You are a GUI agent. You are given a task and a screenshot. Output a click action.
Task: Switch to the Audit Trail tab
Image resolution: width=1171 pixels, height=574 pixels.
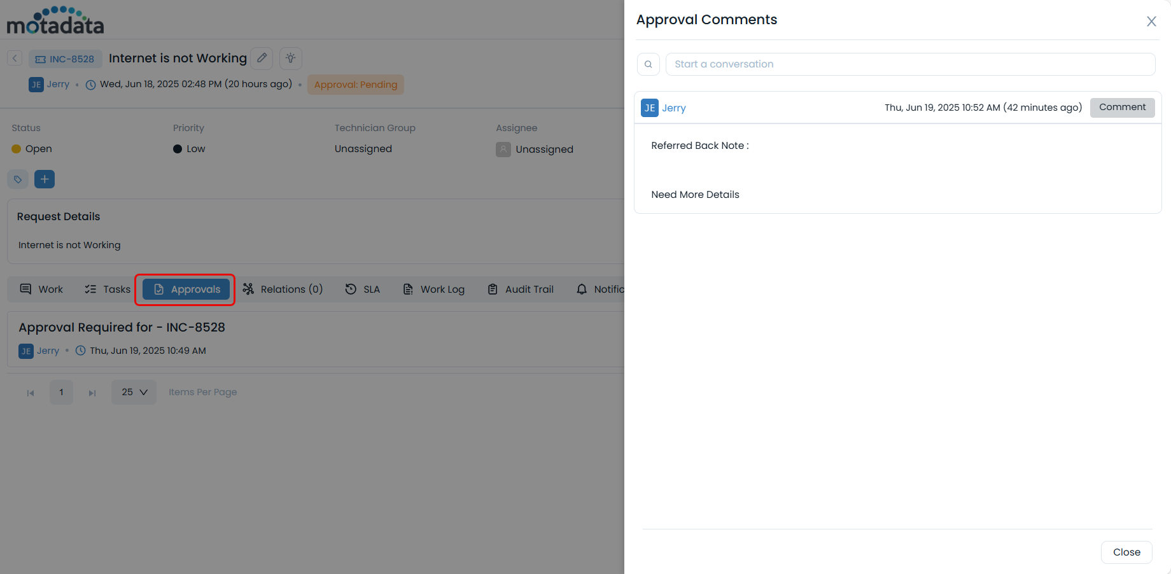coord(521,289)
